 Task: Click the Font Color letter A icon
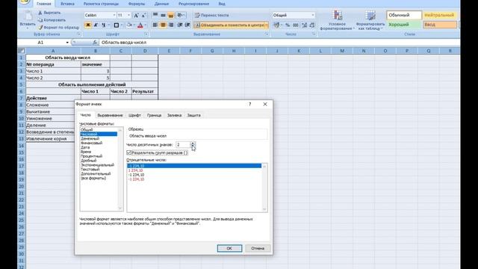pyautogui.click(x=140, y=25)
